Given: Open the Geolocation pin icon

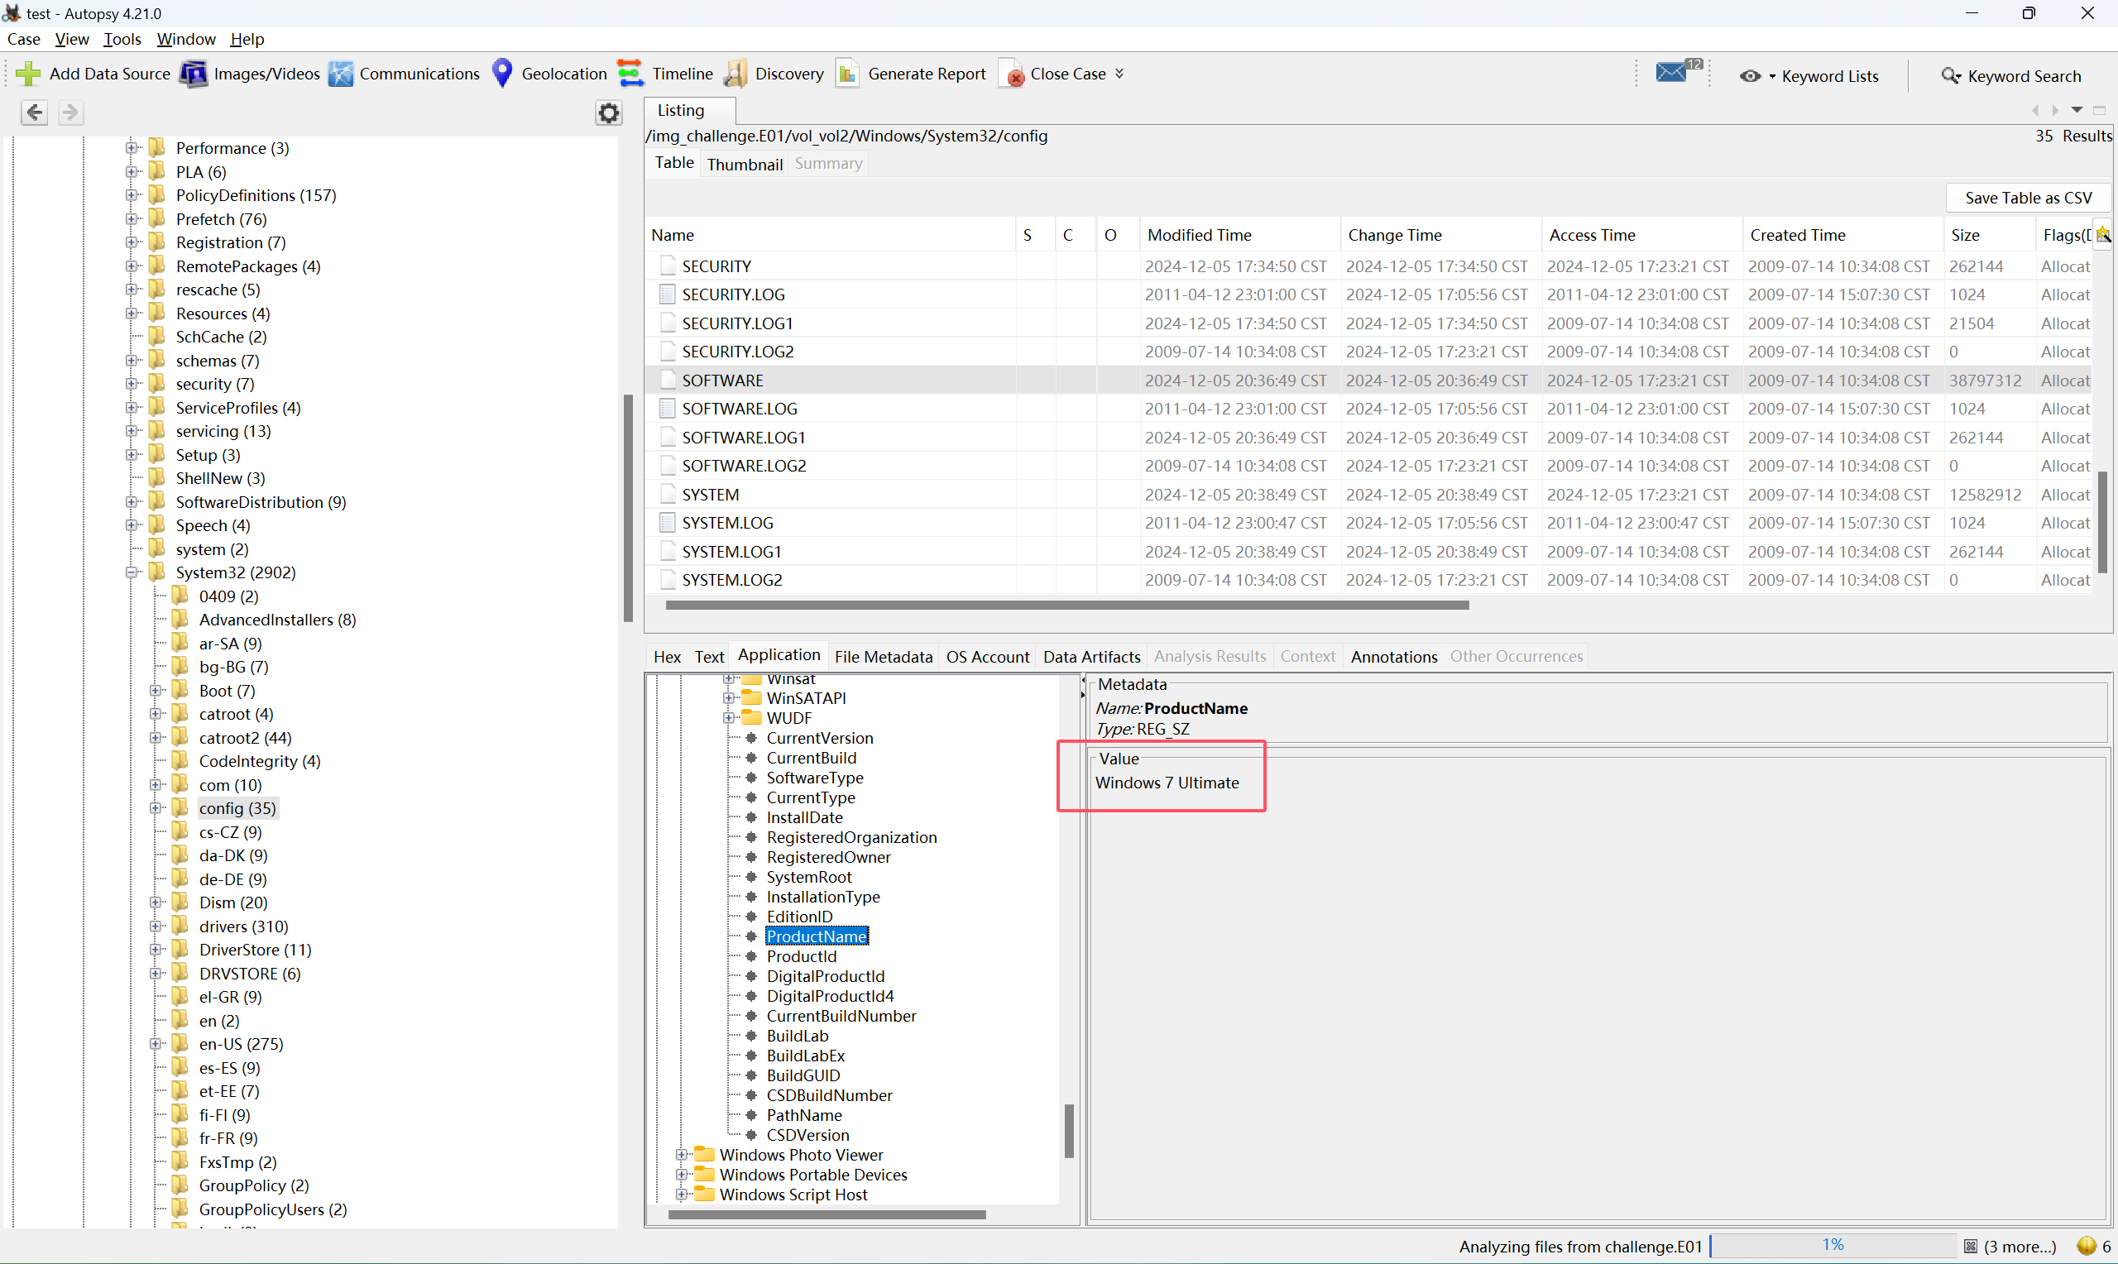Looking at the screenshot, I should [x=502, y=74].
